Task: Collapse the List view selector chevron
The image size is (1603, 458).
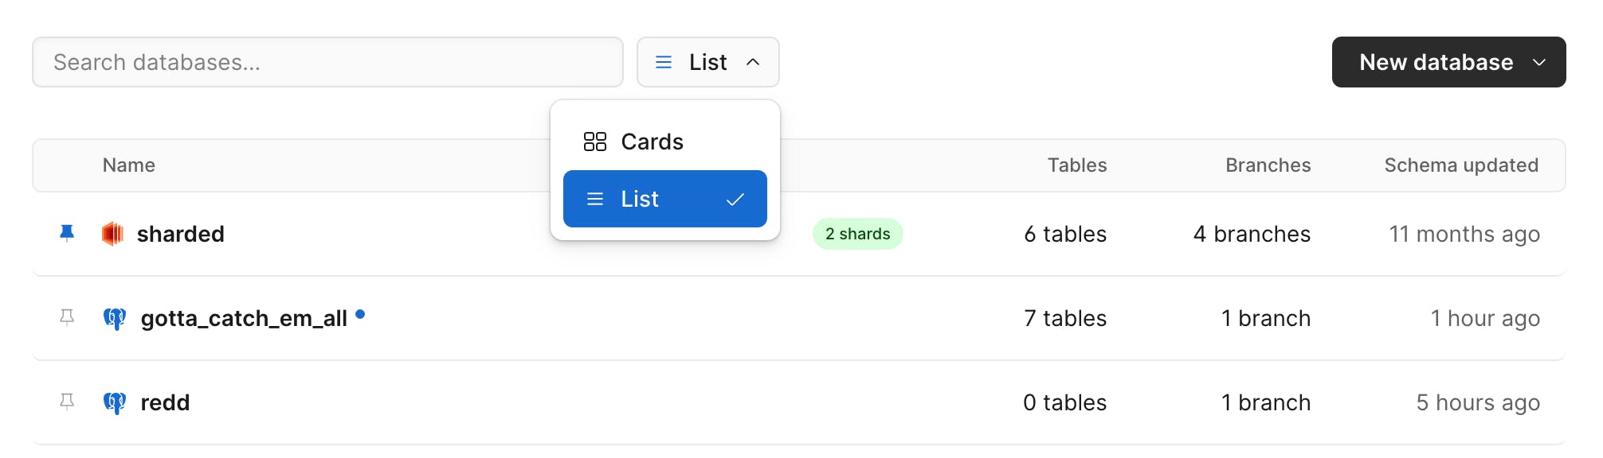Action: [752, 62]
